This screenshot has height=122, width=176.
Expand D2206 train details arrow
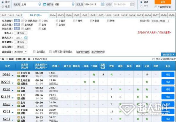tap(12, 83)
